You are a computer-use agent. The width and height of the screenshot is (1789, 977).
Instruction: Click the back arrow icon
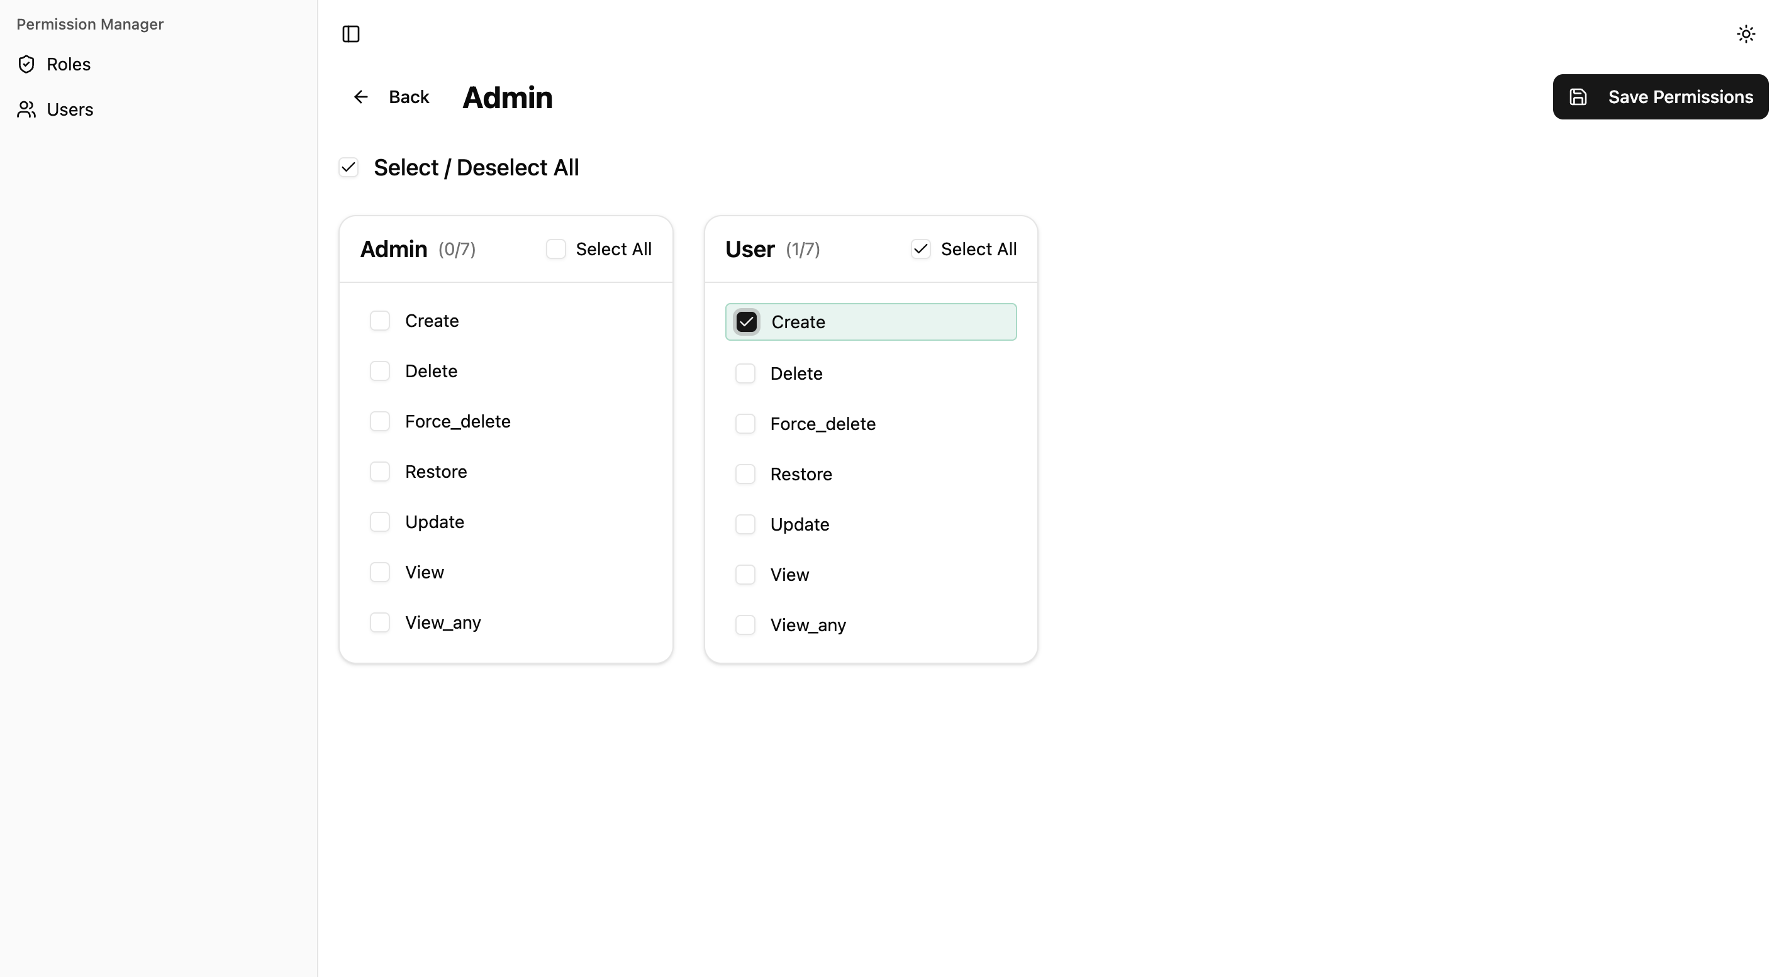coord(360,97)
